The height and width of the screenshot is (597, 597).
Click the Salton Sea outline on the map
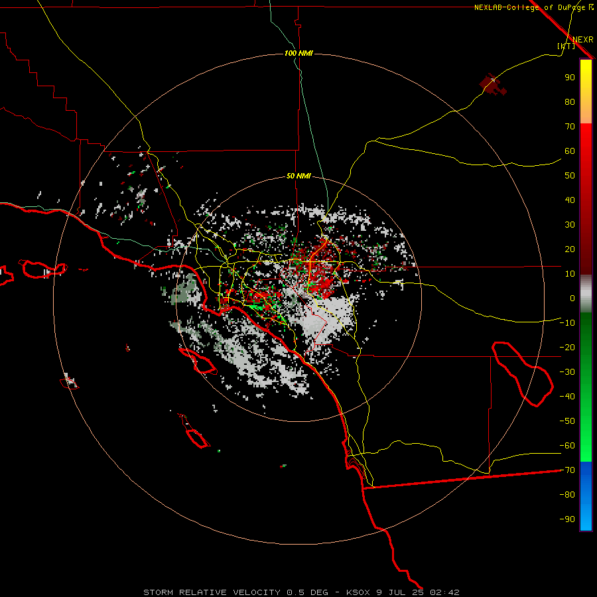[523, 374]
